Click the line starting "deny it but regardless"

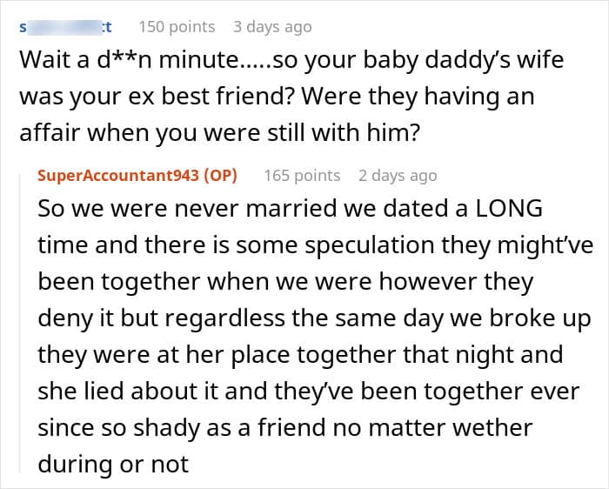click(x=314, y=318)
